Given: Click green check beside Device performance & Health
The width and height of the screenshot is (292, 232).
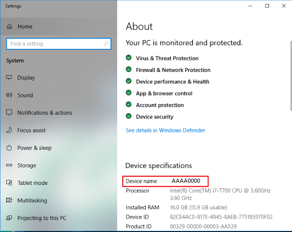Looking at the screenshot, I should (129, 81).
